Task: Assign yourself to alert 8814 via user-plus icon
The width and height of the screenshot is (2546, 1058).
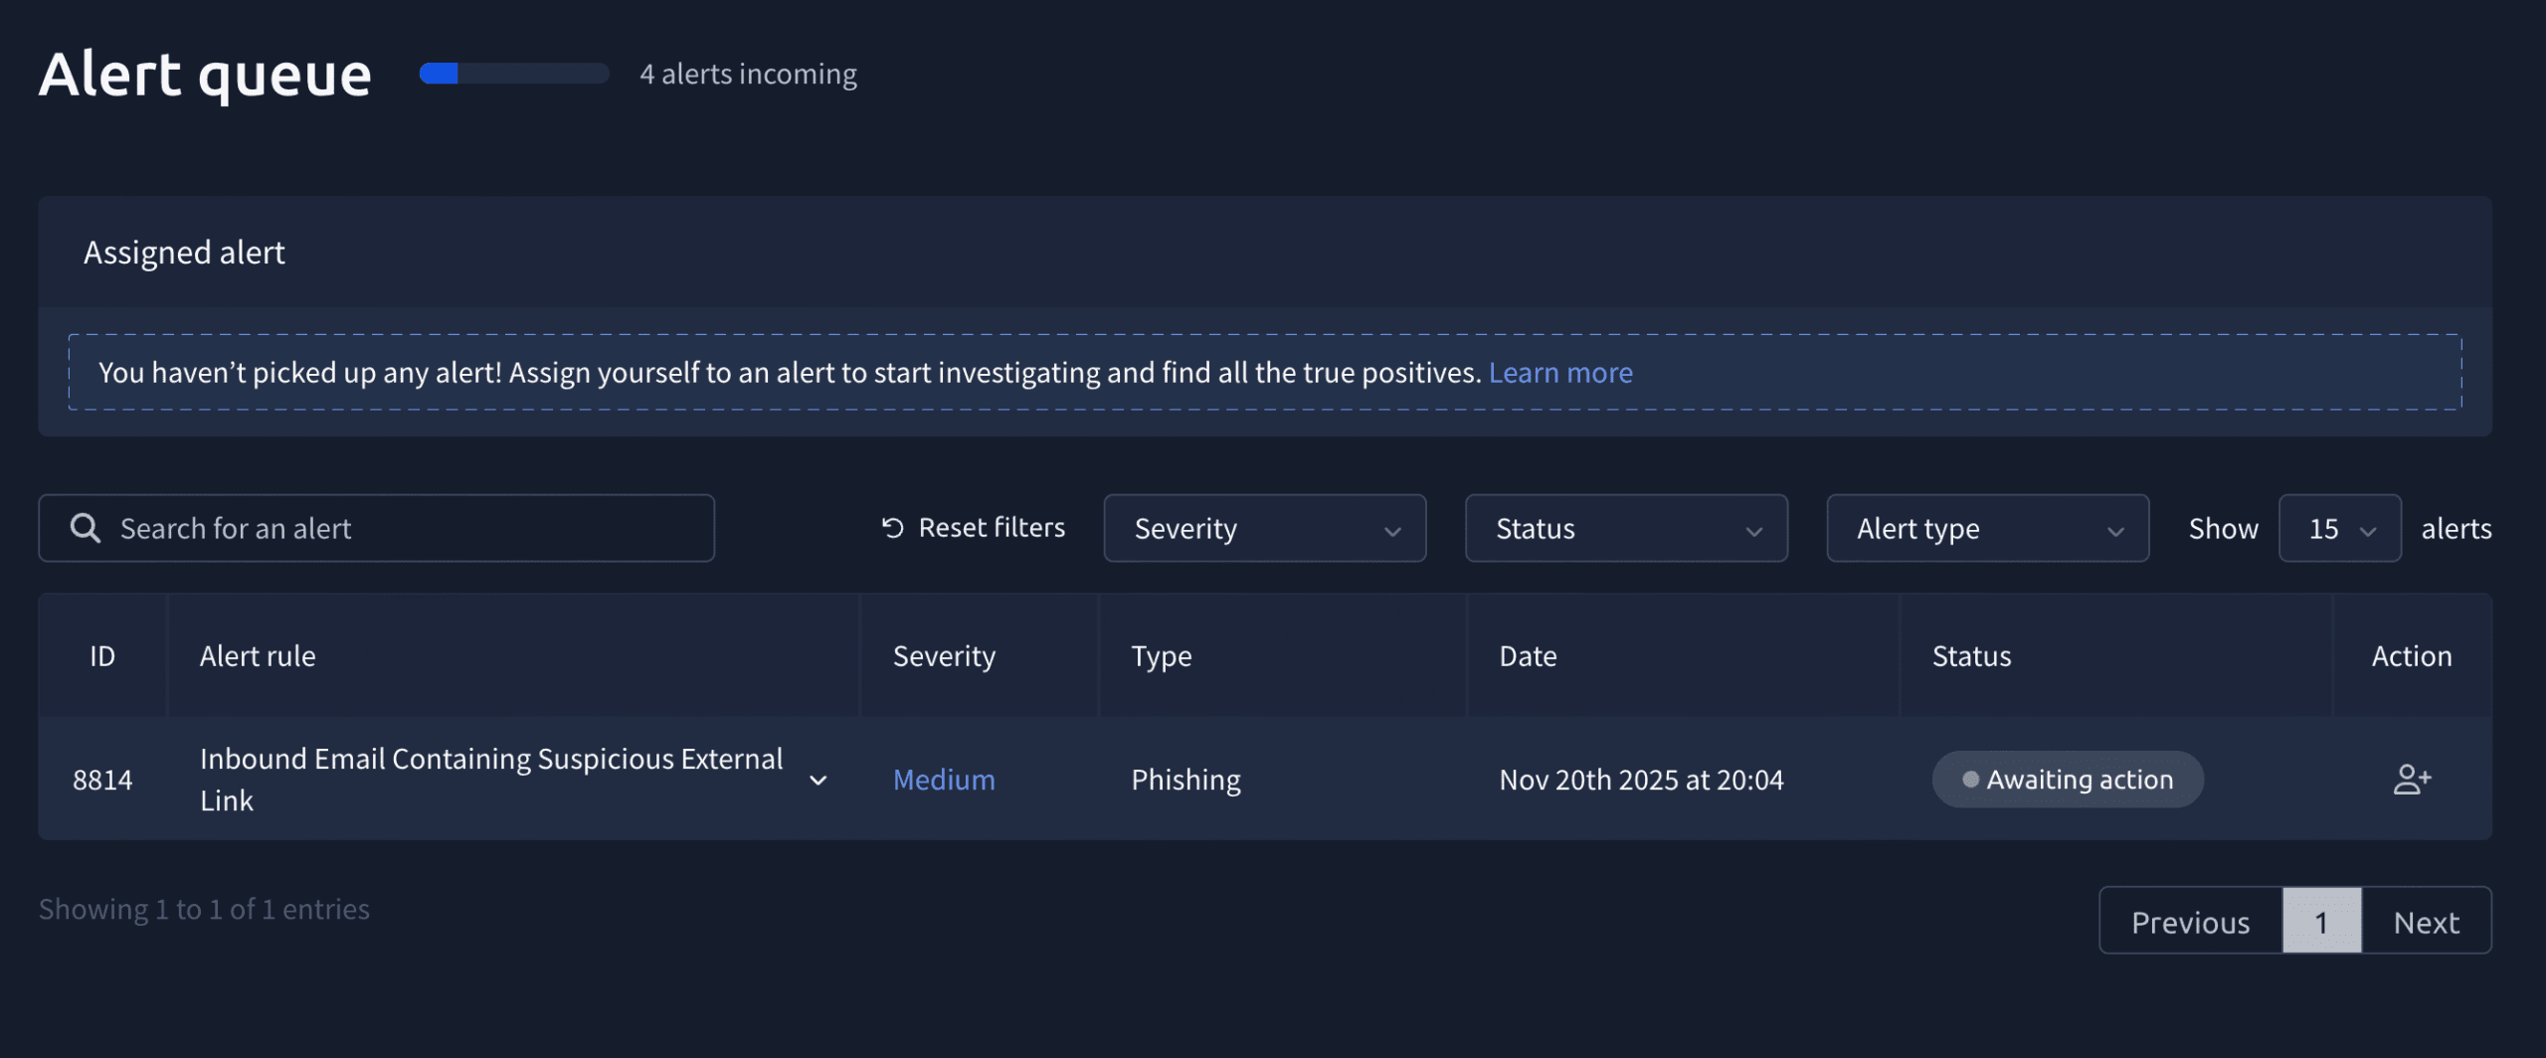Action: click(x=2412, y=779)
